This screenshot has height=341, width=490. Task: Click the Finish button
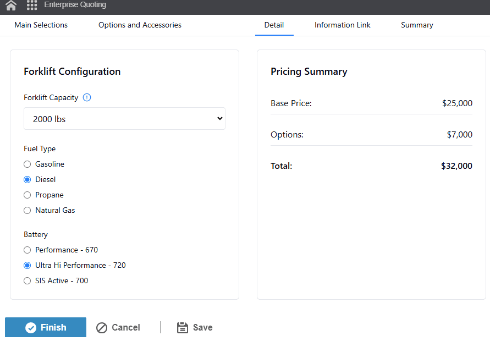click(46, 327)
